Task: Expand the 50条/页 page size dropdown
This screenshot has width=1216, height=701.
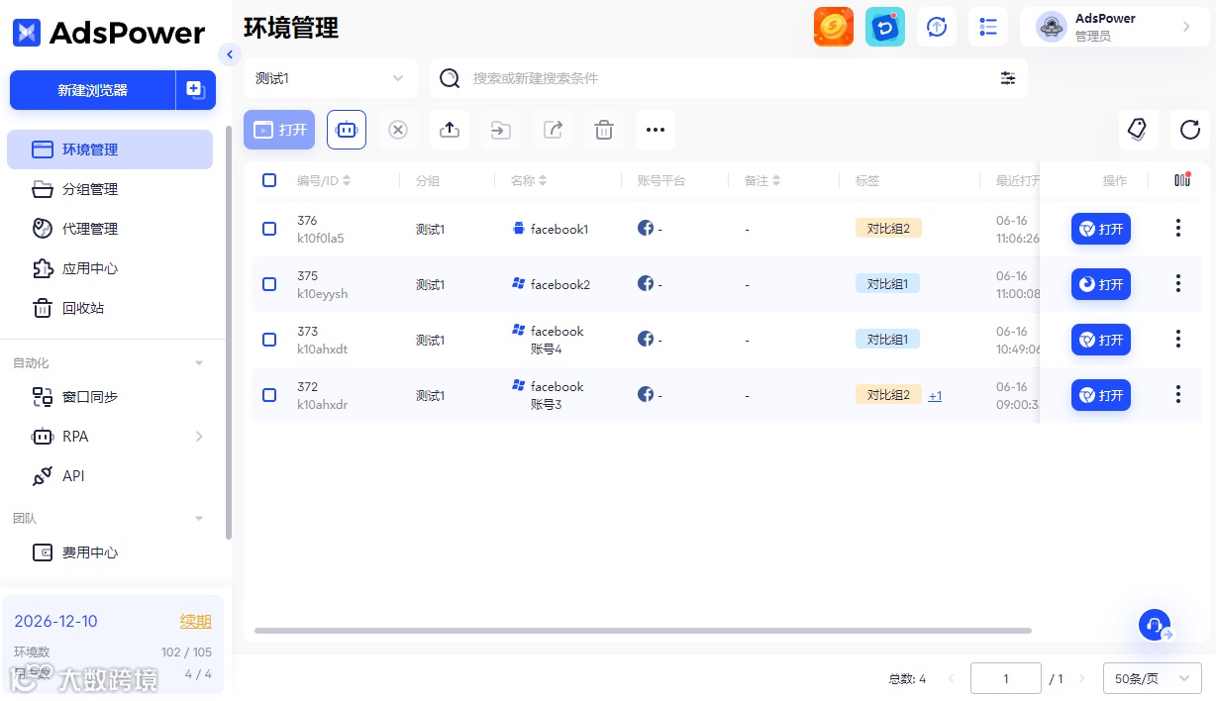Action: click(x=1153, y=678)
